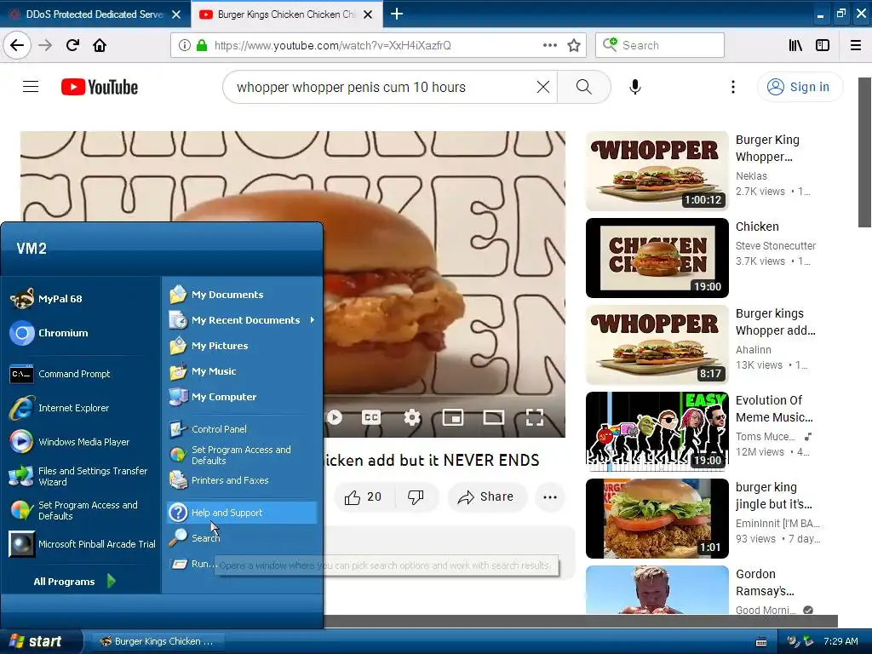Focus the browser Search box
This screenshot has width=872, height=654.
click(x=660, y=46)
